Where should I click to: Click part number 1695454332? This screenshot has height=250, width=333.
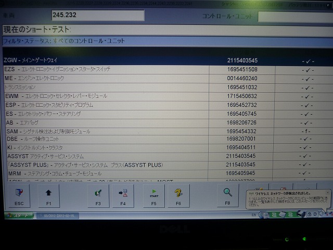pyautogui.click(x=241, y=131)
